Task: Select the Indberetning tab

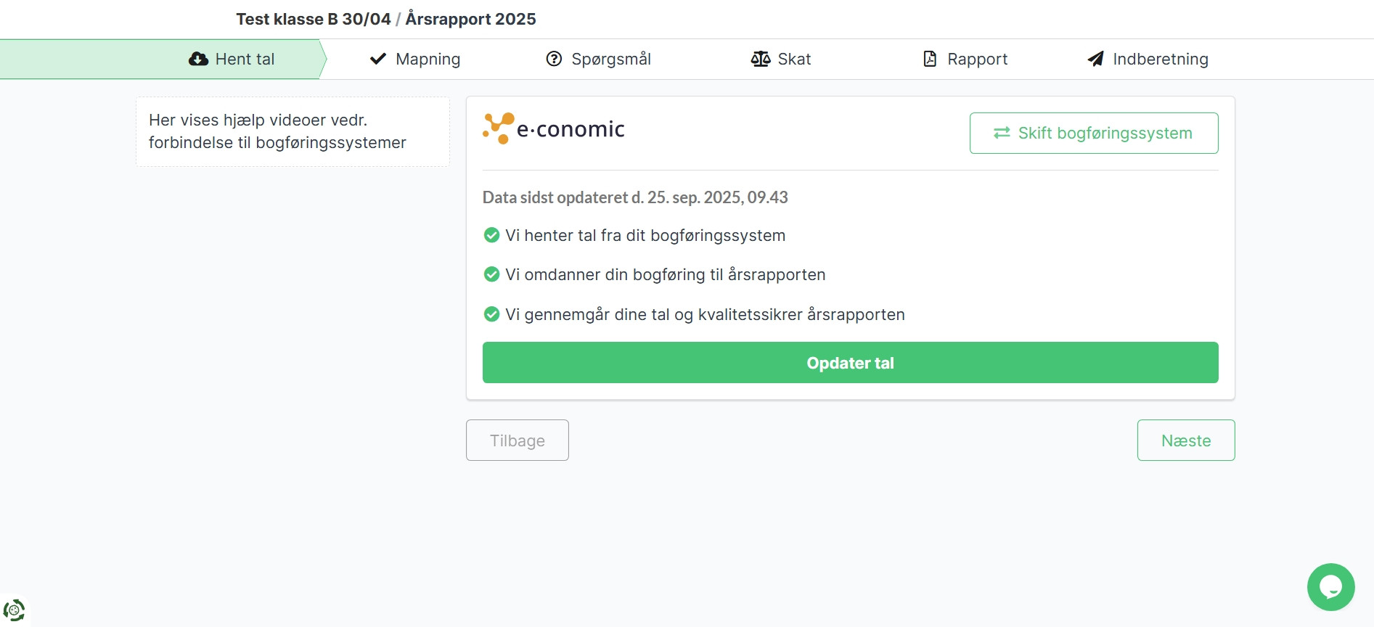Action: (x=1147, y=59)
